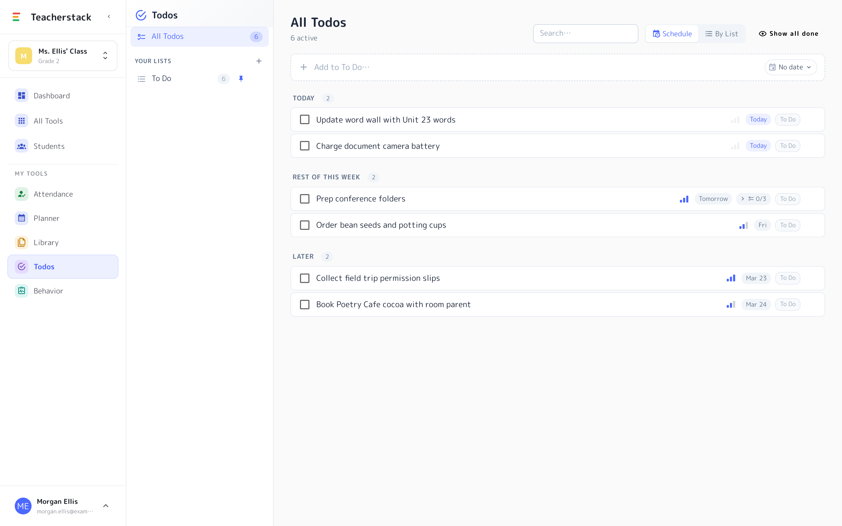Image resolution: width=842 pixels, height=526 pixels.
Task: Click the Teacherstack logo icon
Action: [16, 17]
